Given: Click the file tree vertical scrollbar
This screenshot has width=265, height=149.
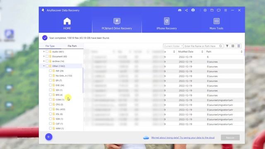Looking at the screenshot, I should pos(83,80).
